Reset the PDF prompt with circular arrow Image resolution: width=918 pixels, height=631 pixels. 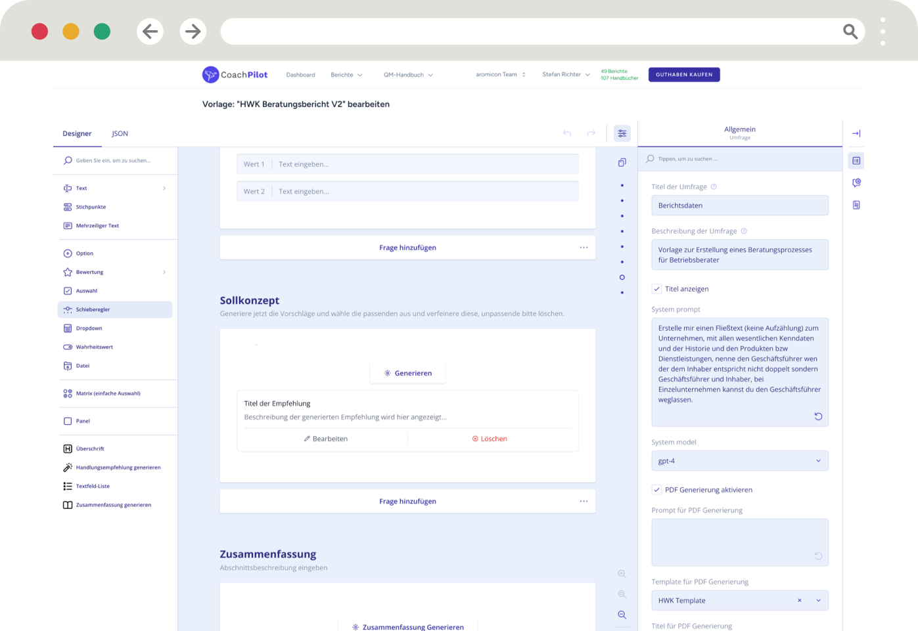click(818, 556)
